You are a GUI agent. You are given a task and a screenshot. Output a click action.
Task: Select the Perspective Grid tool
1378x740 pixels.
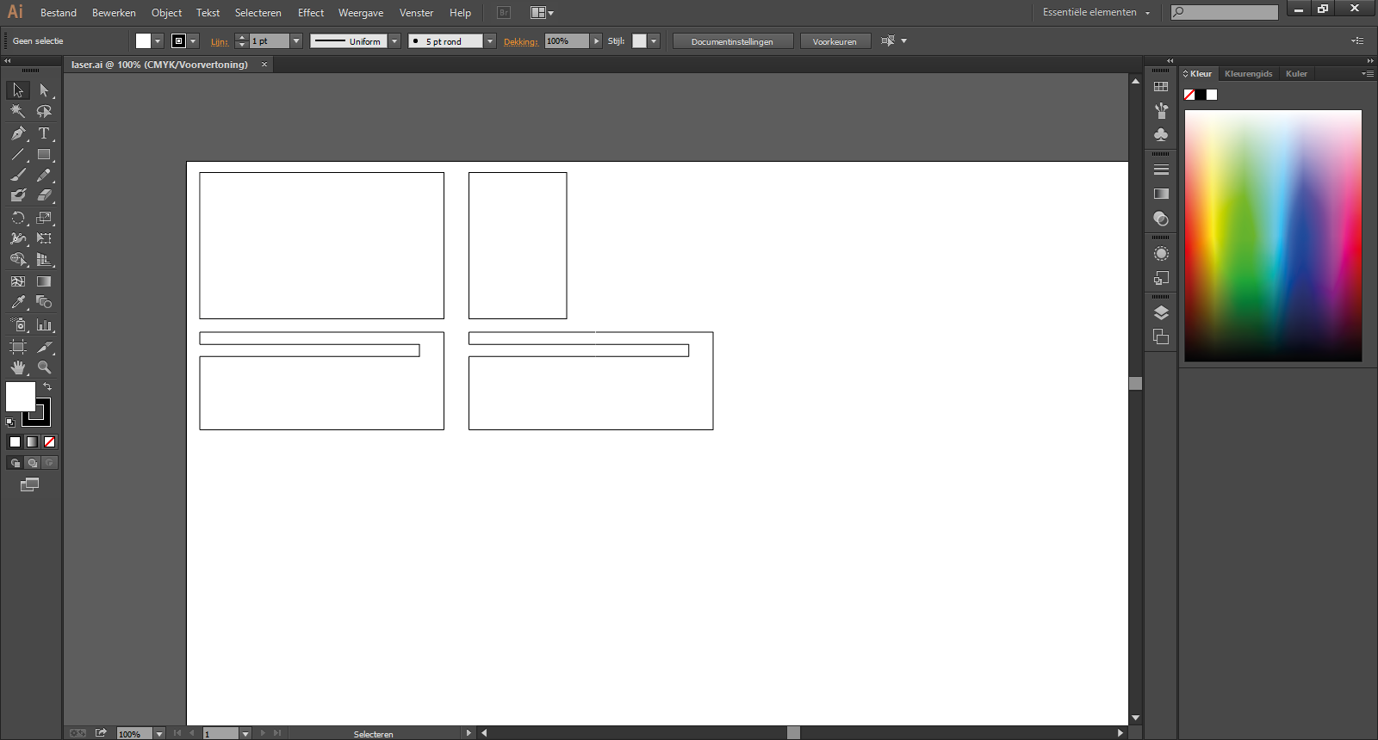[44, 259]
